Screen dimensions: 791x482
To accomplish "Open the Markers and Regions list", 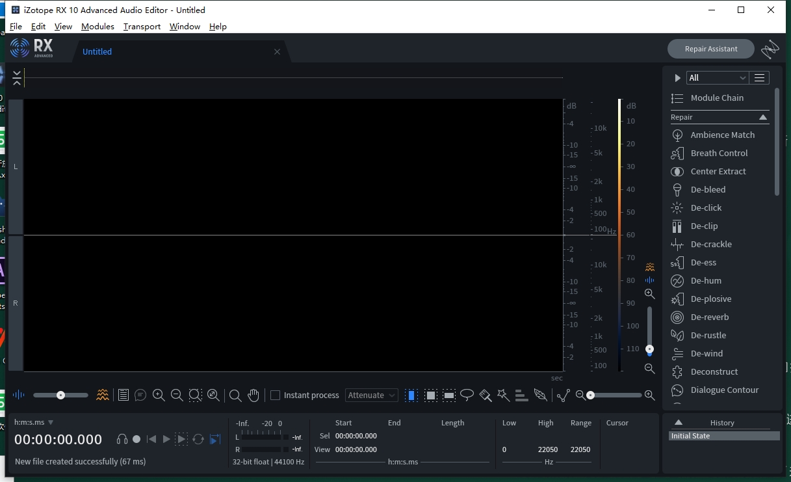I will (123, 395).
